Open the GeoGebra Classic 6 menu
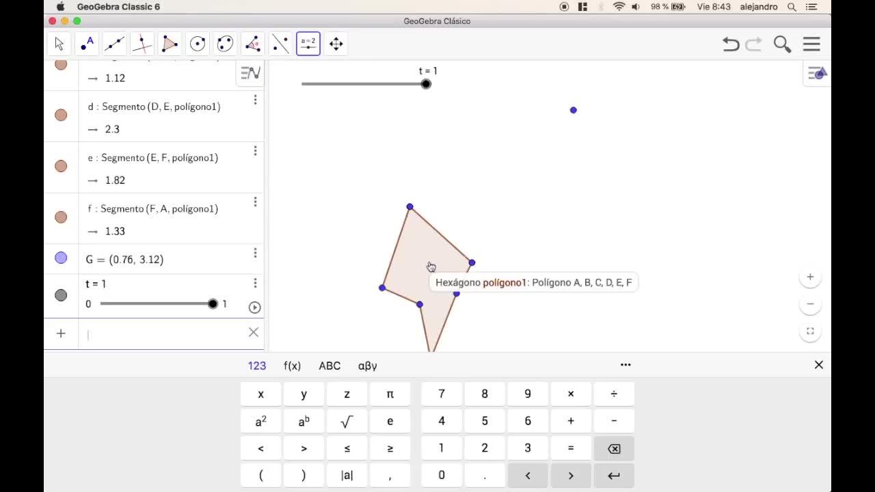 (118, 7)
